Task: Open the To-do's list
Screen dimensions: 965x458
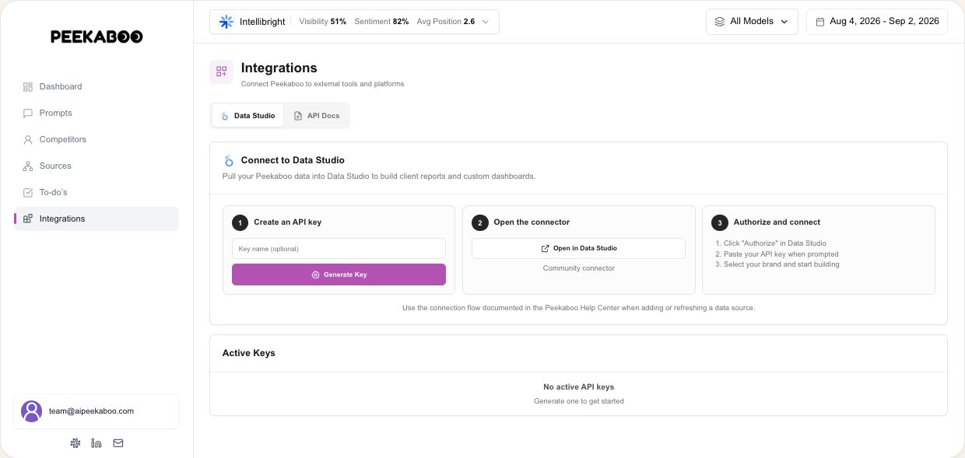Action: (96, 192)
